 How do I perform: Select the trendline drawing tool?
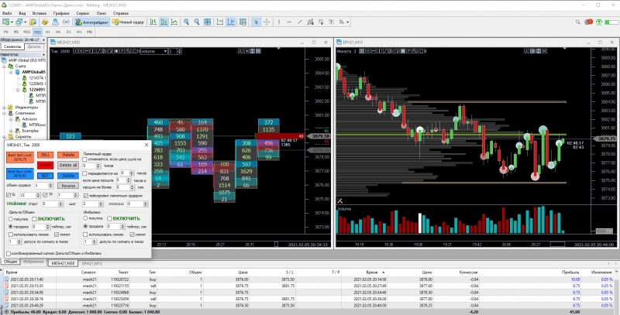300,22
